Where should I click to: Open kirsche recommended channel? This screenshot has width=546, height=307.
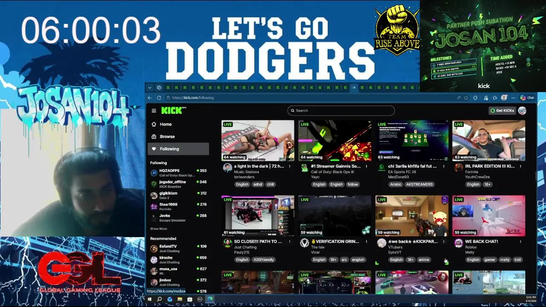pos(178,260)
